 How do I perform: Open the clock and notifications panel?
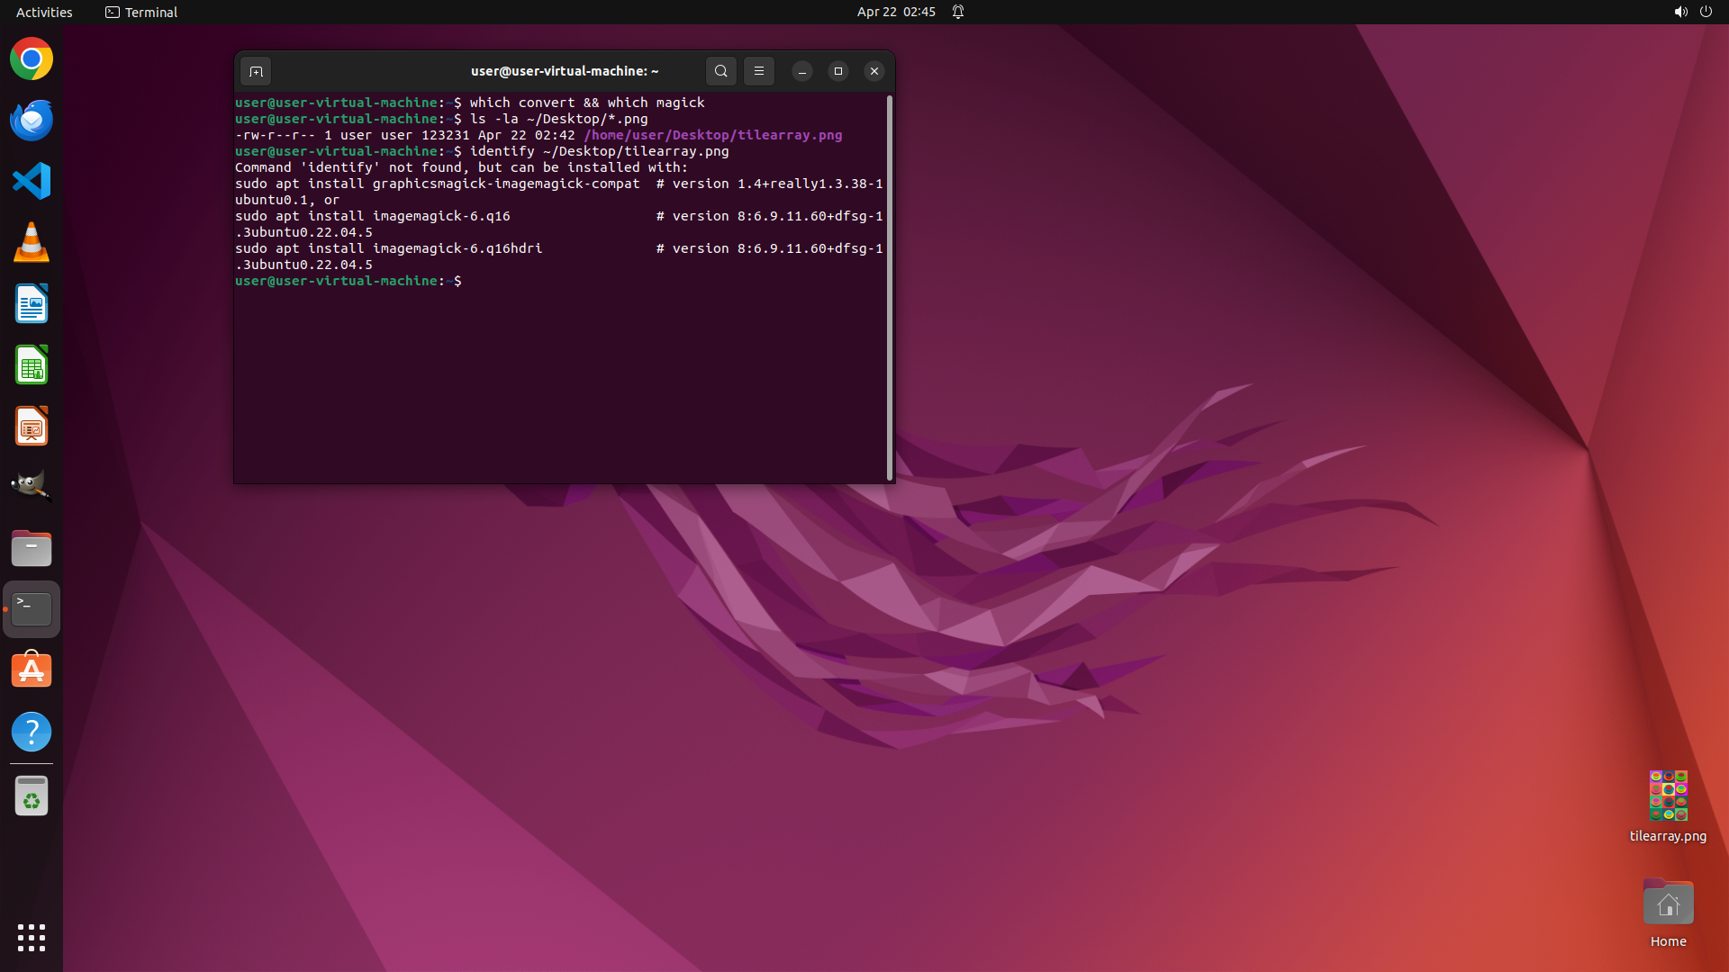(896, 12)
